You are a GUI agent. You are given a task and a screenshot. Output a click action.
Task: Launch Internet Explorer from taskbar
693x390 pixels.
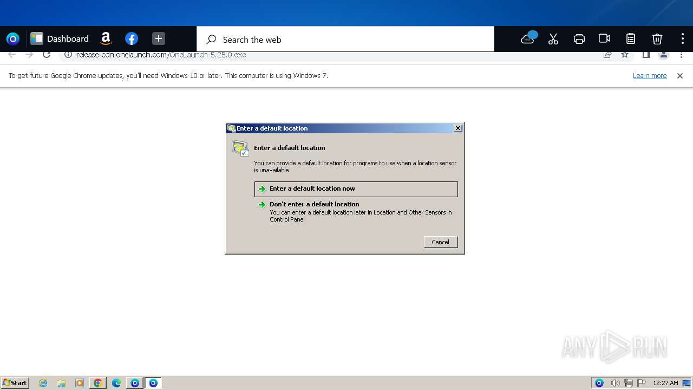click(x=43, y=383)
